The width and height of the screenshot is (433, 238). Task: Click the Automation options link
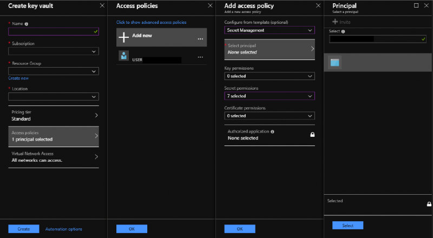63,229
